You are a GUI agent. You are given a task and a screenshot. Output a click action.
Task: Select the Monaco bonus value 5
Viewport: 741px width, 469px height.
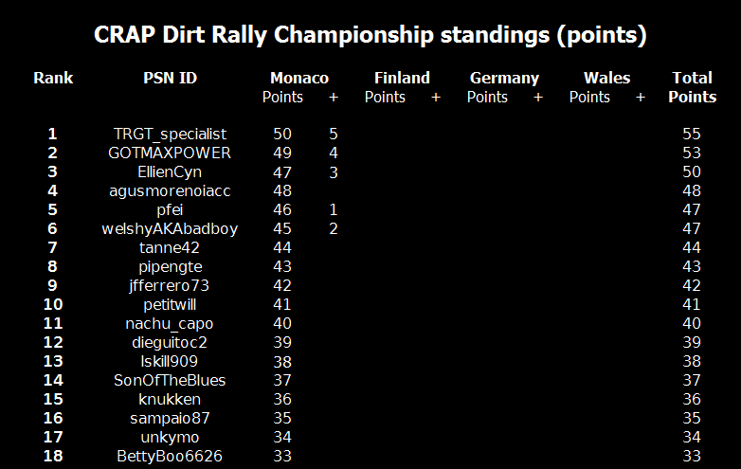333,135
